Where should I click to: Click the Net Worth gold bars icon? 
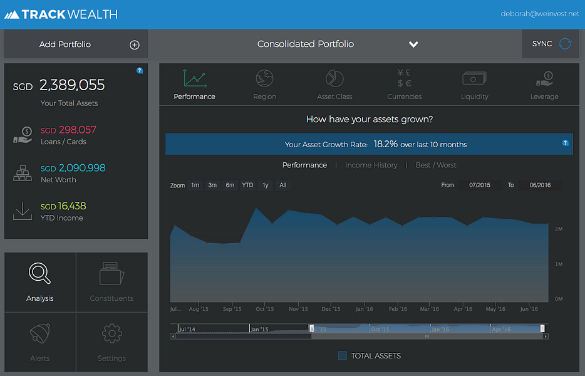(x=23, y=173)
